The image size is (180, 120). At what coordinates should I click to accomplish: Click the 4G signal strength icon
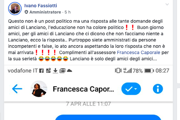coord(127,70)
